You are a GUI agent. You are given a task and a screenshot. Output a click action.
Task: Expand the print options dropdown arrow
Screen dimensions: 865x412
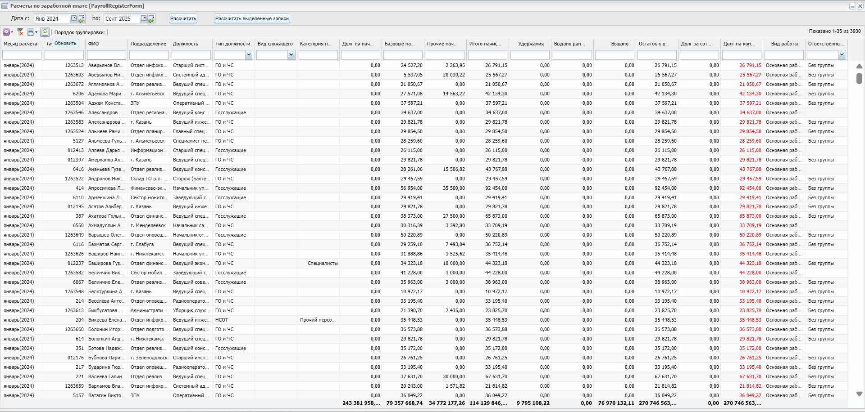pyautogui.click(x=36, y=32)
